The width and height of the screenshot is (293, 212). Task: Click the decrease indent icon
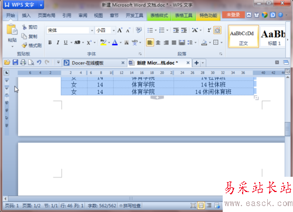(x=176, y=30)
